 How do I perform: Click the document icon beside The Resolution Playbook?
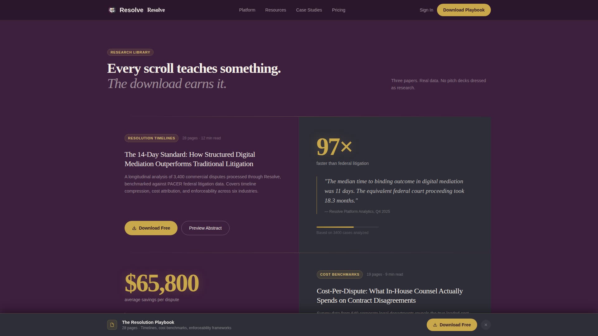pos(112,324)
